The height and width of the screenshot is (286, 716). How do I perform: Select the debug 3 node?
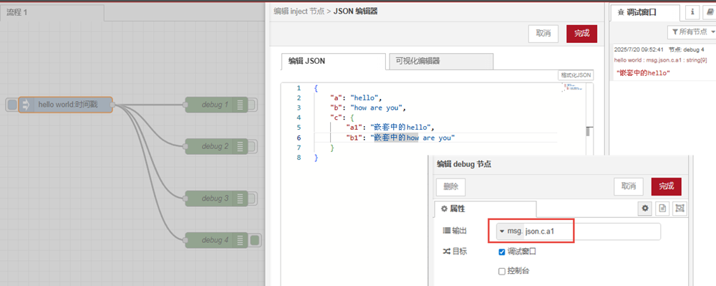pyautogui.click(x=216, y=199)
